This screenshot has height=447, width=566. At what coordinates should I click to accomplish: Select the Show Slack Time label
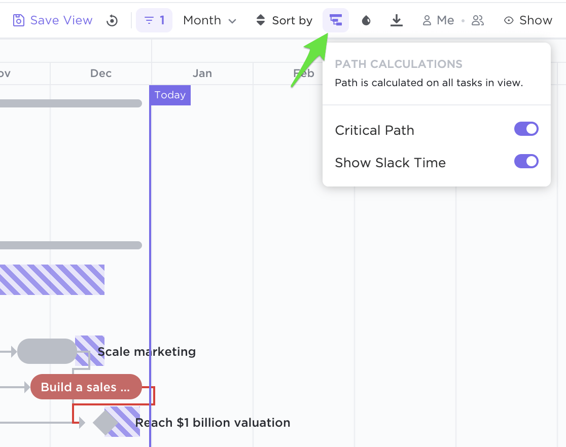coord(391,163)
